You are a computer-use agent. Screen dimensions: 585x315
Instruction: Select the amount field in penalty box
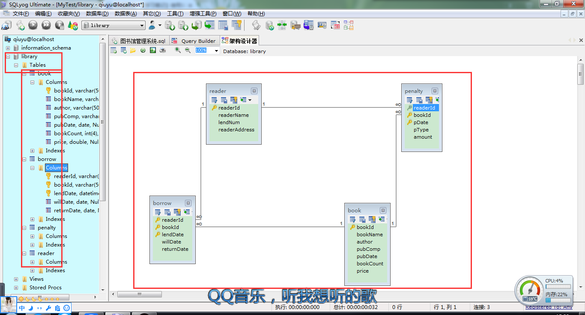point(423,137)
